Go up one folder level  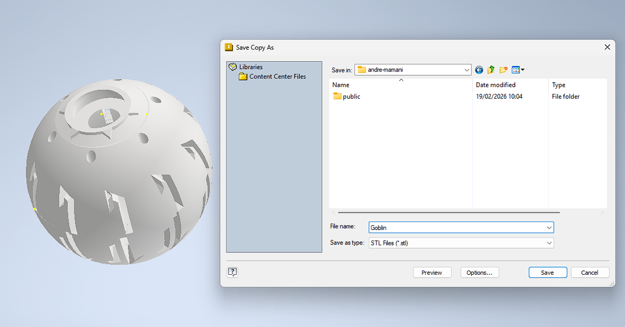(x=491, y=70)
